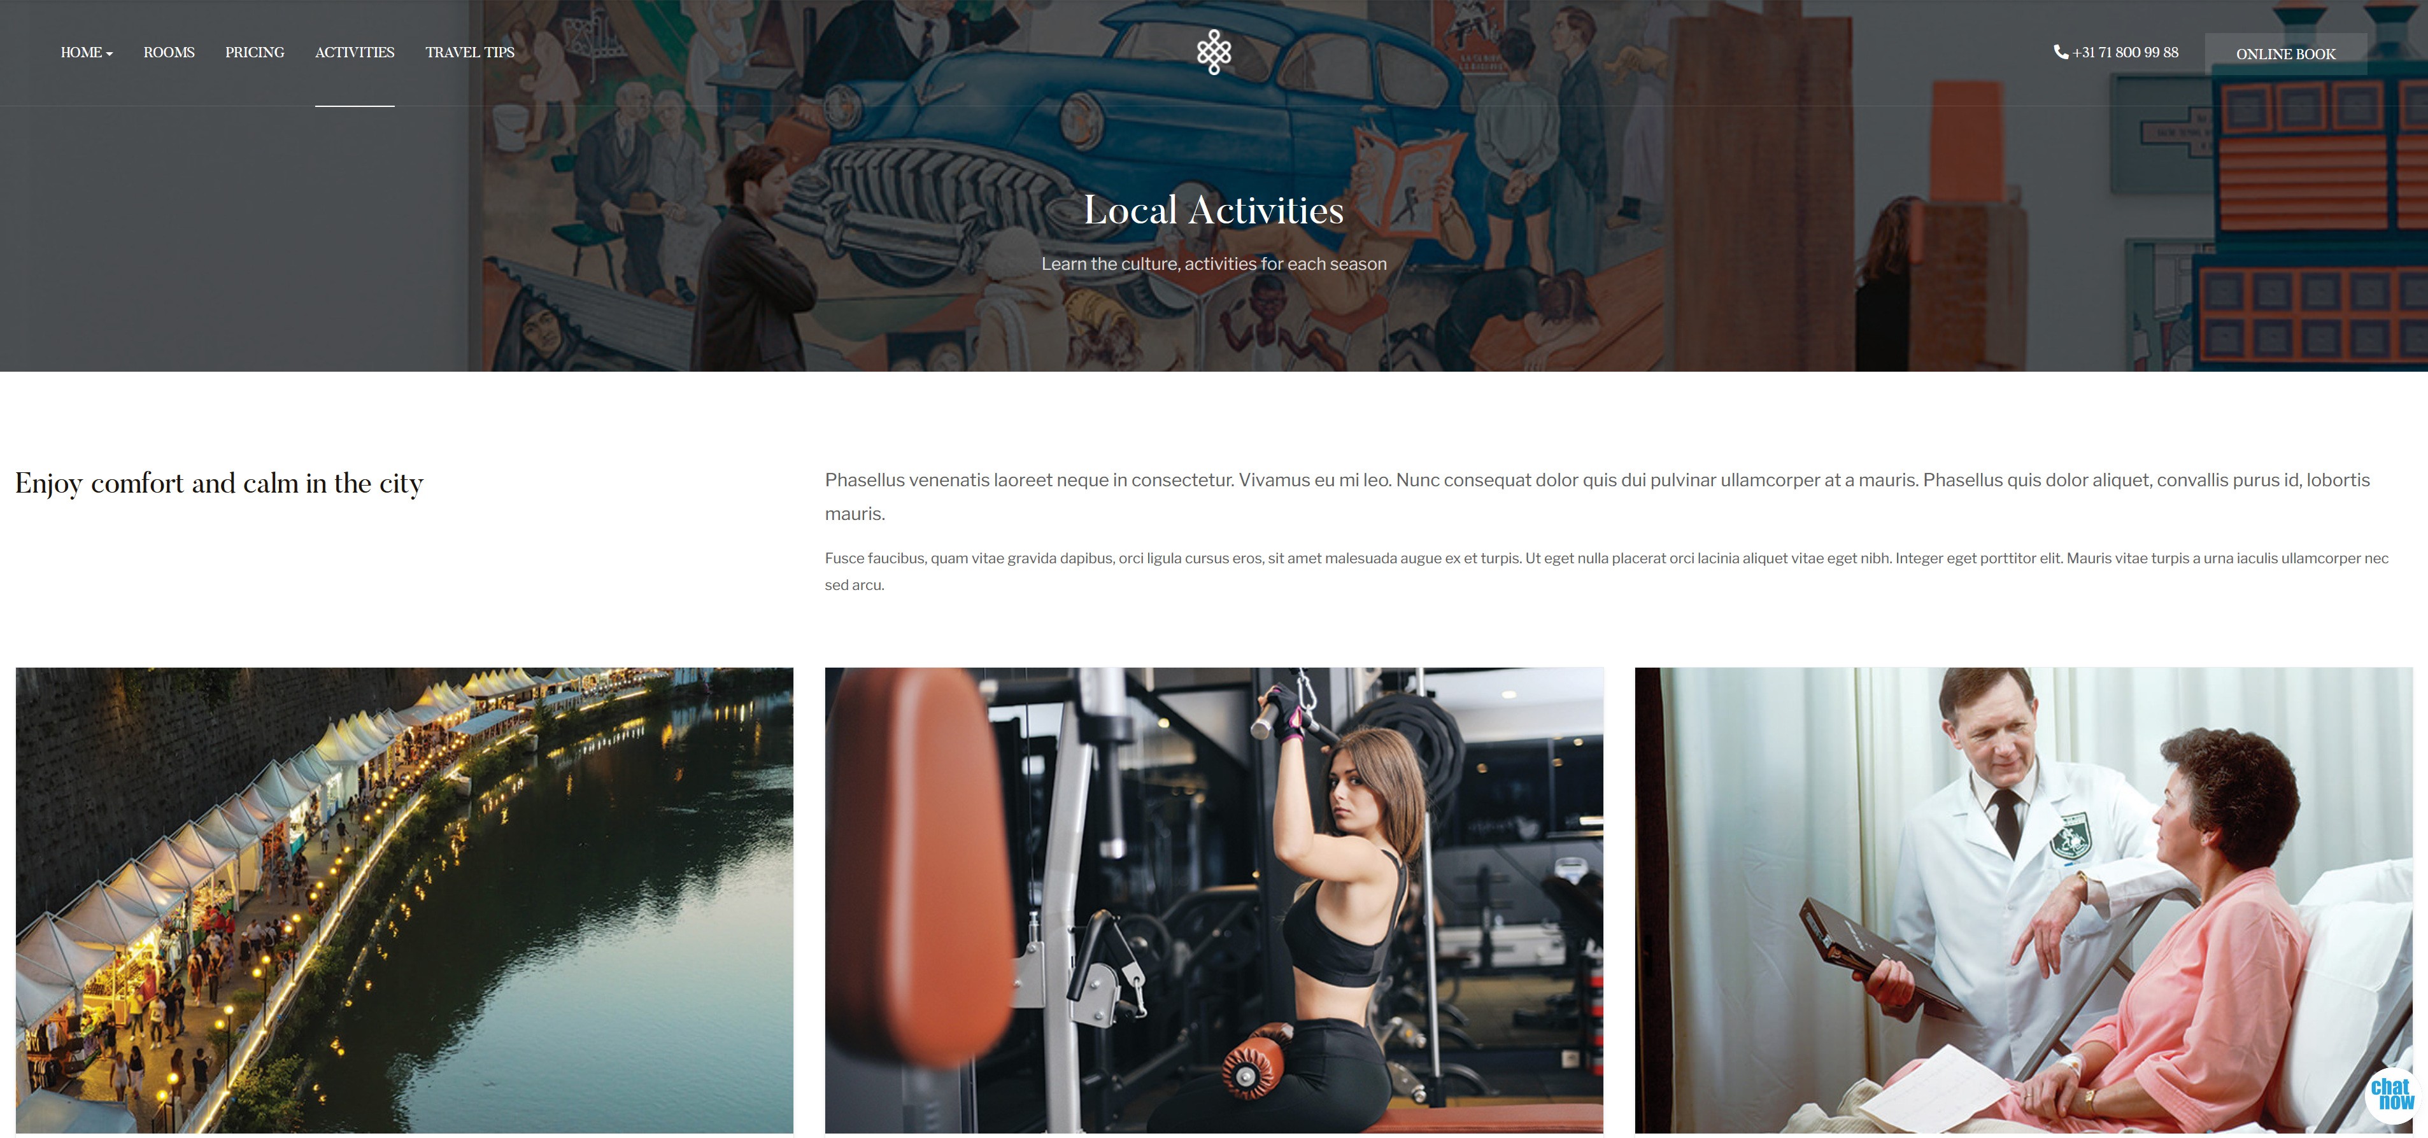Call the +31 71 800 99 88 link
Image resolution: width=2428 pixels, height=1138 pixels.
[2124, 53]
